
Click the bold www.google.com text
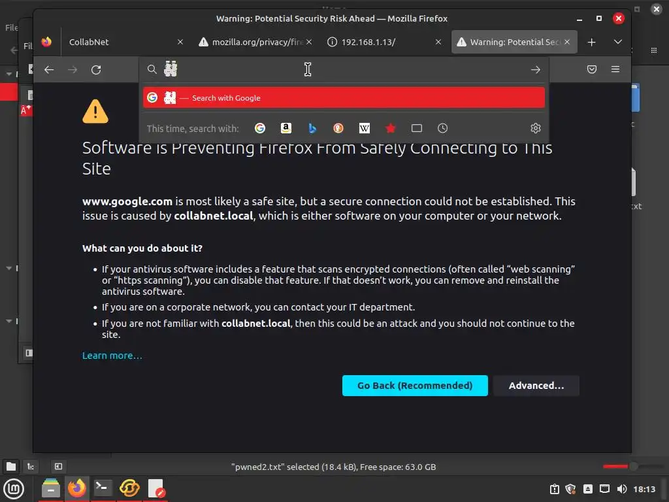[127, 201]
